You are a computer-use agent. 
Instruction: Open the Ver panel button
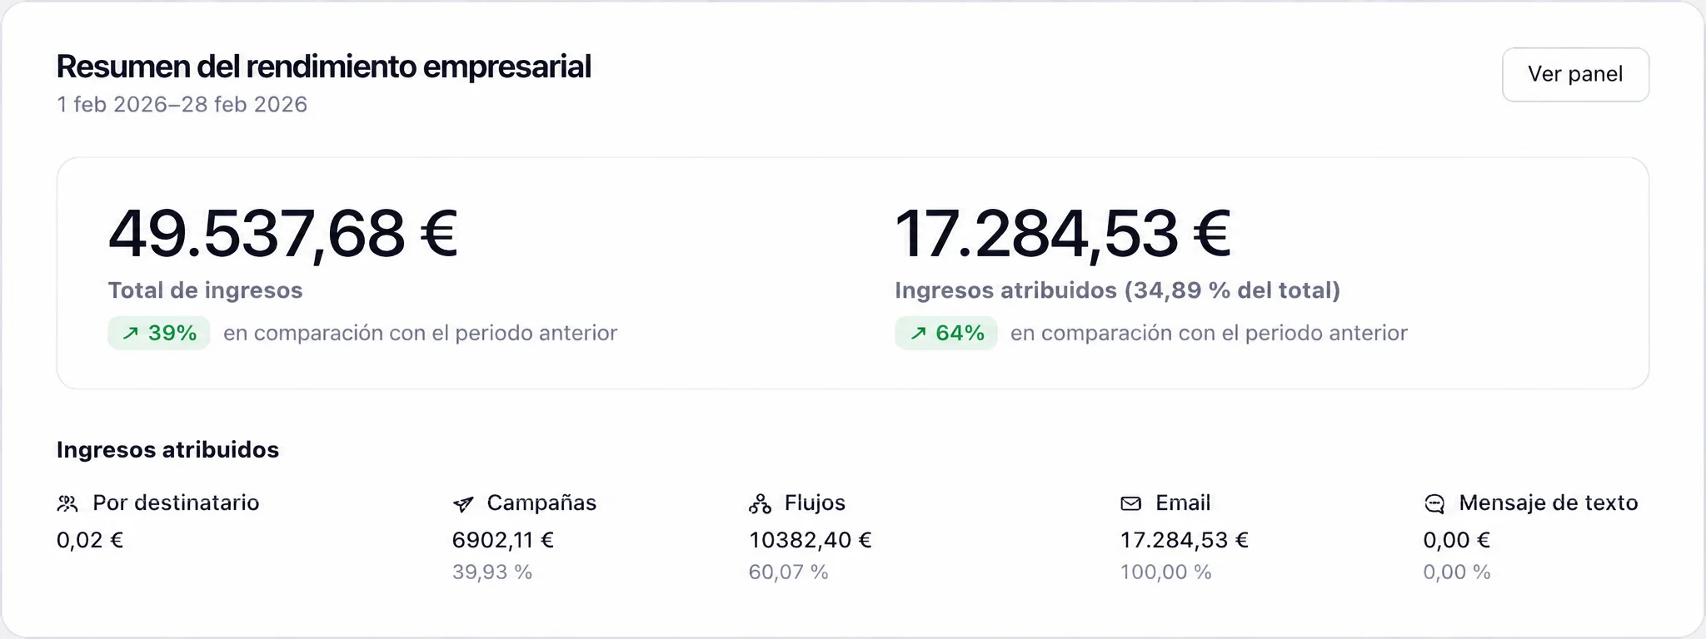coord(1575,75)
